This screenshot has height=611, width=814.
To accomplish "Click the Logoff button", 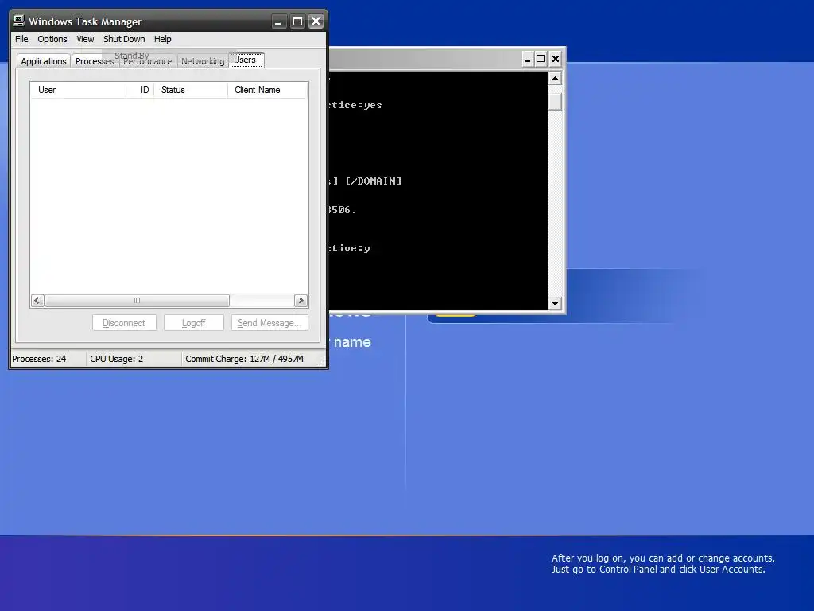I will point(194,323).
